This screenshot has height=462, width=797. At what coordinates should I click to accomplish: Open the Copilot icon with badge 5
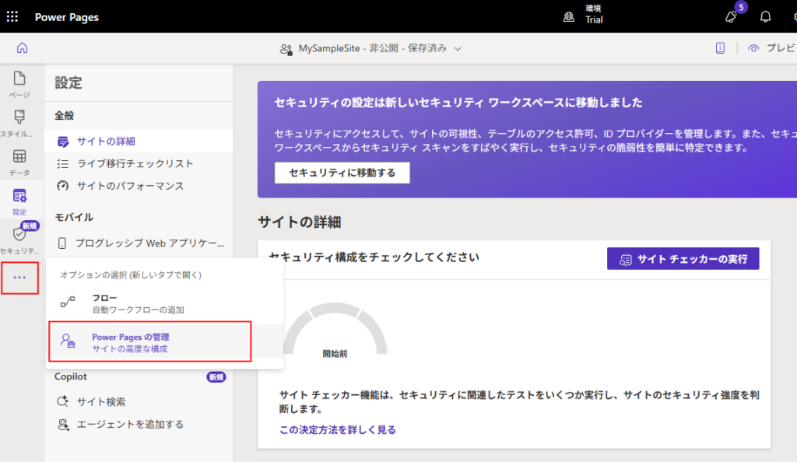click(732, 16)
